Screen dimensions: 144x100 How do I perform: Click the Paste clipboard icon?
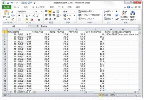click(x=6, y=13)
